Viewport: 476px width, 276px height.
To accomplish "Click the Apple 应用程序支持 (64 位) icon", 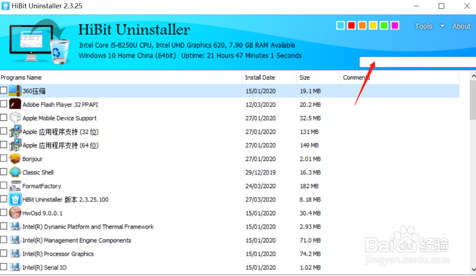I will pos(15,145).
